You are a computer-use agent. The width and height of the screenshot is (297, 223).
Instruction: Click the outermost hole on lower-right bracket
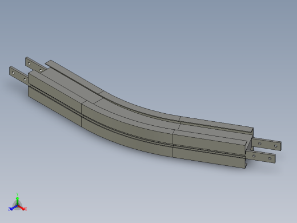point(270,158)
